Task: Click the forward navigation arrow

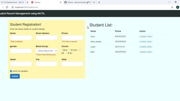Action: tap(3, 7)
